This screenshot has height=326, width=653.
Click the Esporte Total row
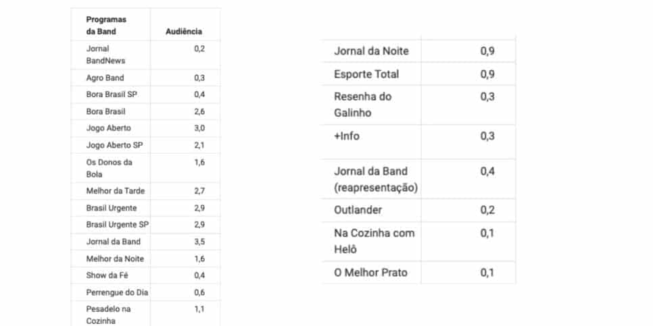[418, 74]
